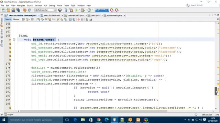220x123 pixels.
Task: Open File Explorer from taskbar
Action: pyautogui.click(x=83, y=120)
